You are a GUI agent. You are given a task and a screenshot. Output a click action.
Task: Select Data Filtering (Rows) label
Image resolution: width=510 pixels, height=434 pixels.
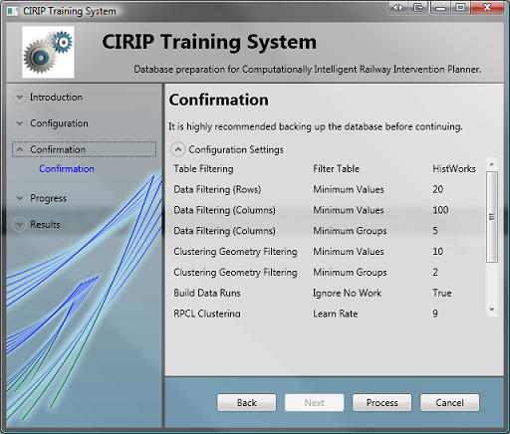(217, 189)
